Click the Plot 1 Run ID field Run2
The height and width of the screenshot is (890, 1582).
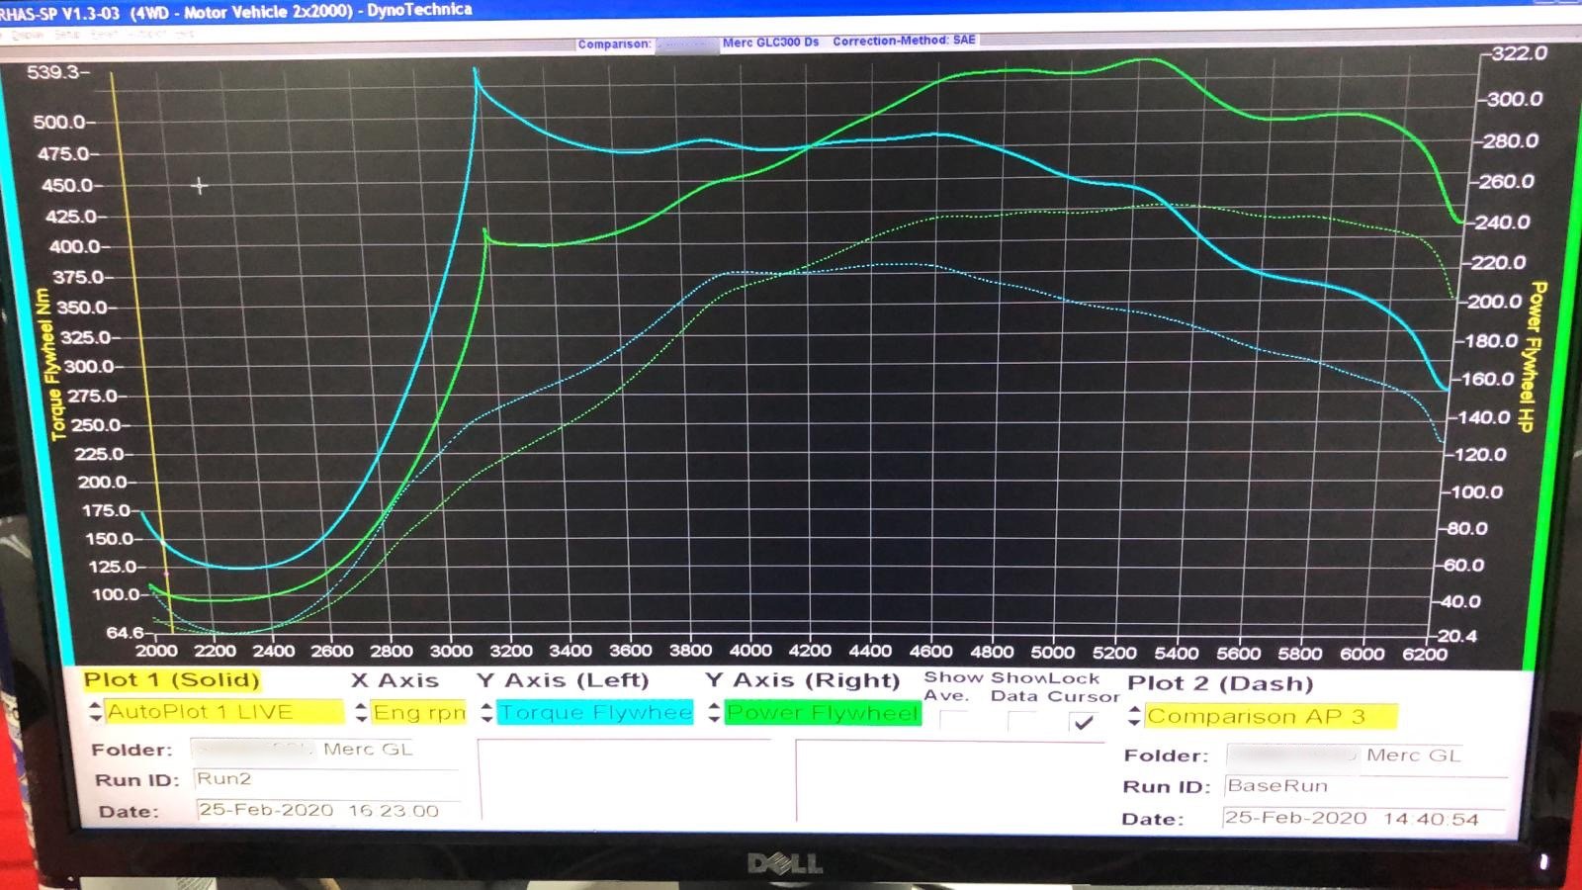coord(327,779)
